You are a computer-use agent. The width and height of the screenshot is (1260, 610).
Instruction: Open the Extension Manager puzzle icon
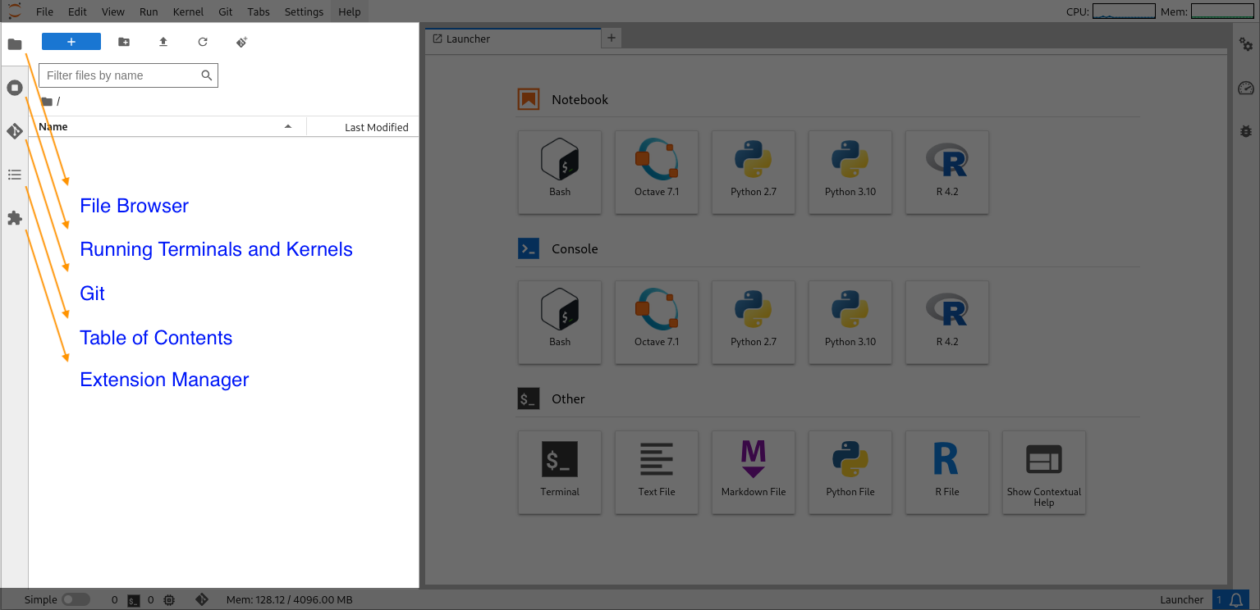pos(15,218)
